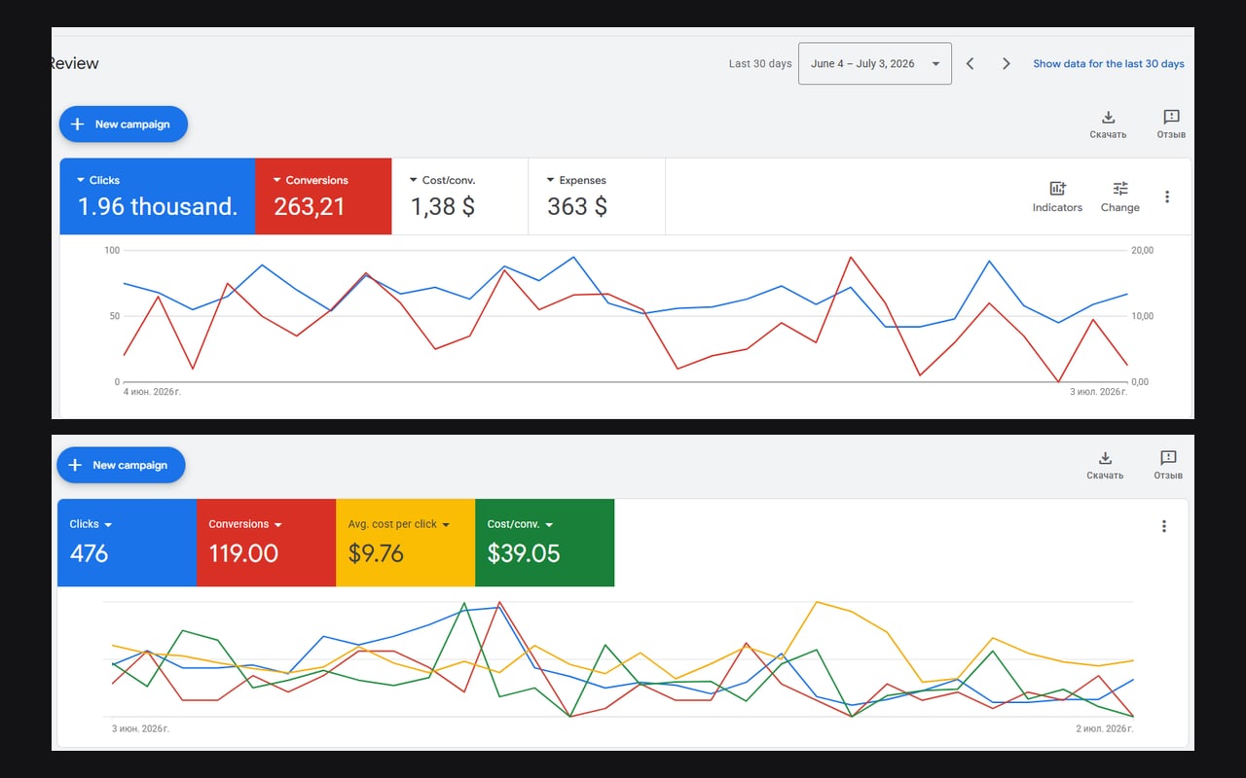Open the lower chart's three-dot menu

click(1164, 526)
